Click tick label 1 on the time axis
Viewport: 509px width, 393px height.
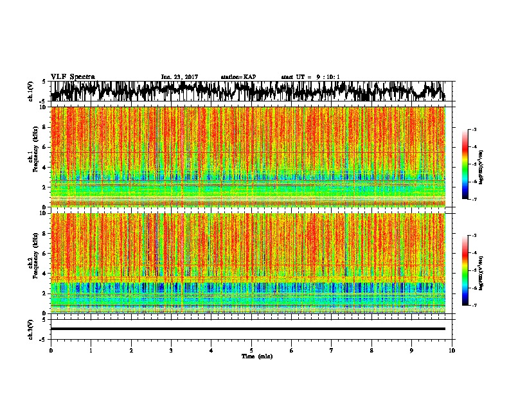tap(91, 350)
